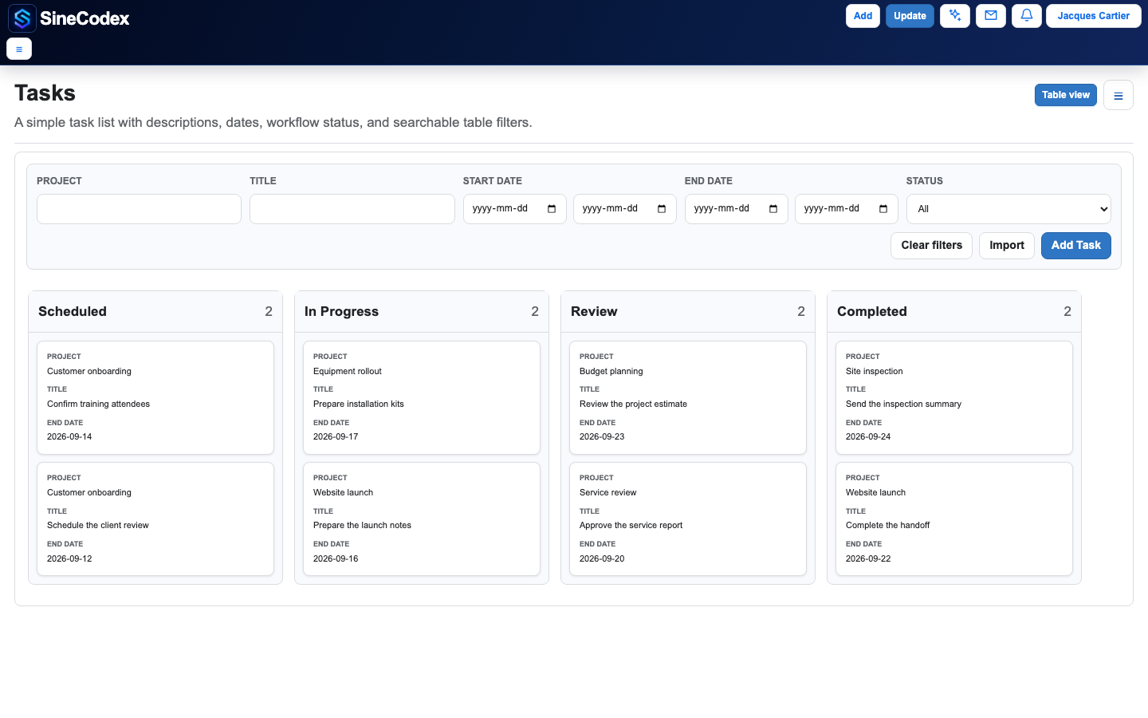This screenshot has height=718, width=1148.
Task: Focus the Project filter input
Action: 139,209
